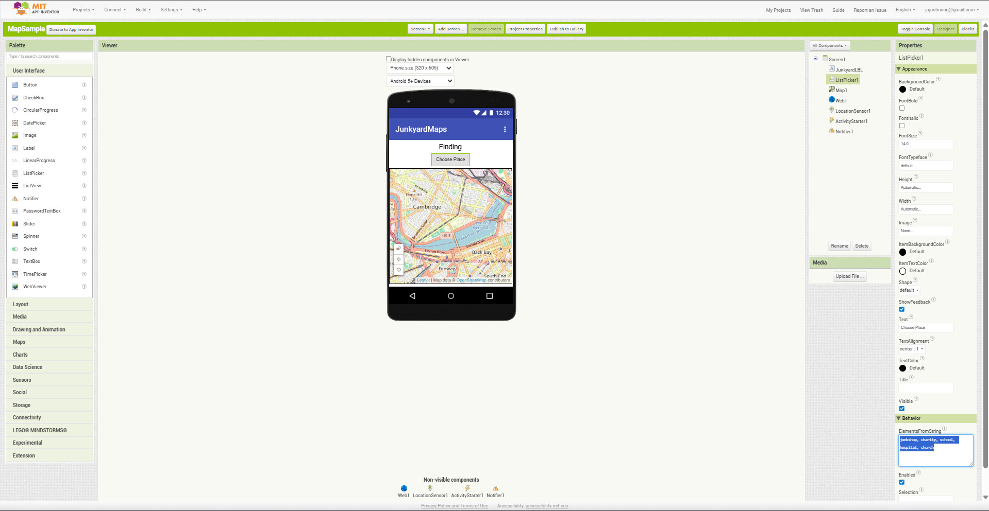The height and width of the screenshot is (511, 989).
Task: Click the Spinner palette icon
Action: tap(15, 236)
